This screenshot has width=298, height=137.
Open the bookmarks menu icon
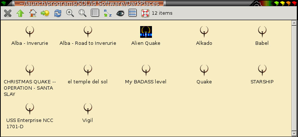coord(45,13)
